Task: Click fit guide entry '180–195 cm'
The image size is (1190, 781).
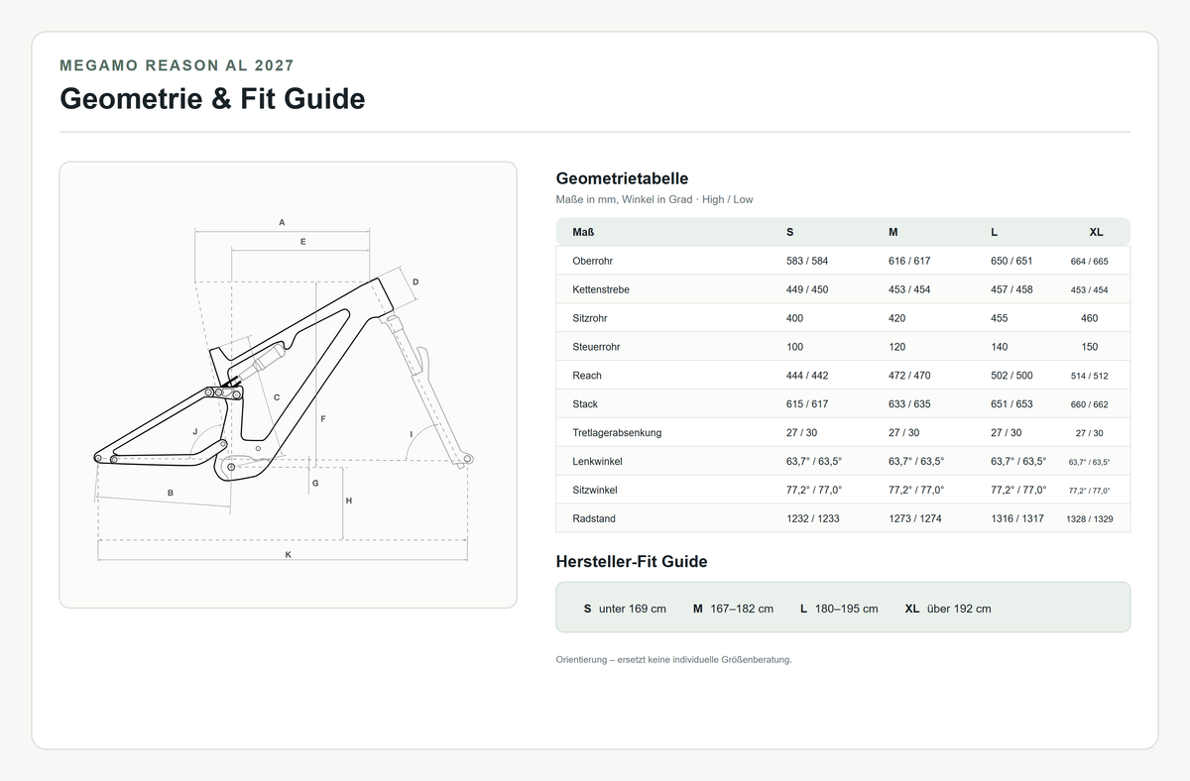Action: (x=847, y=609)
